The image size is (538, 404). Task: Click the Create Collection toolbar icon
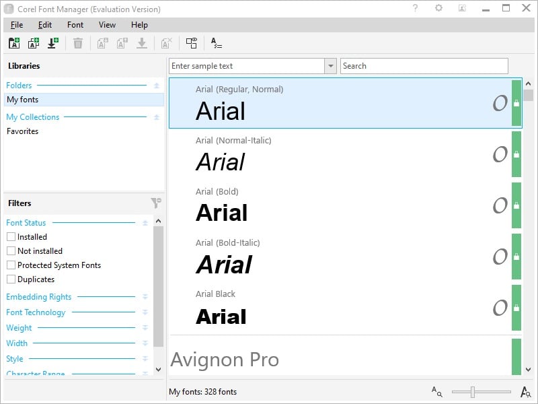(x=34, y=43)
